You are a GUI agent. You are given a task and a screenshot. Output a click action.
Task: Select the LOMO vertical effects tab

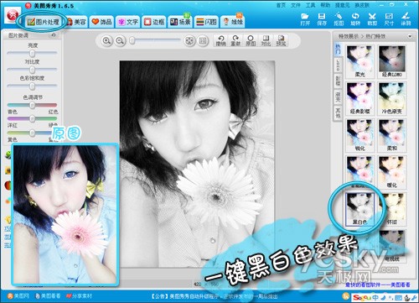click(x=338, y=65)
